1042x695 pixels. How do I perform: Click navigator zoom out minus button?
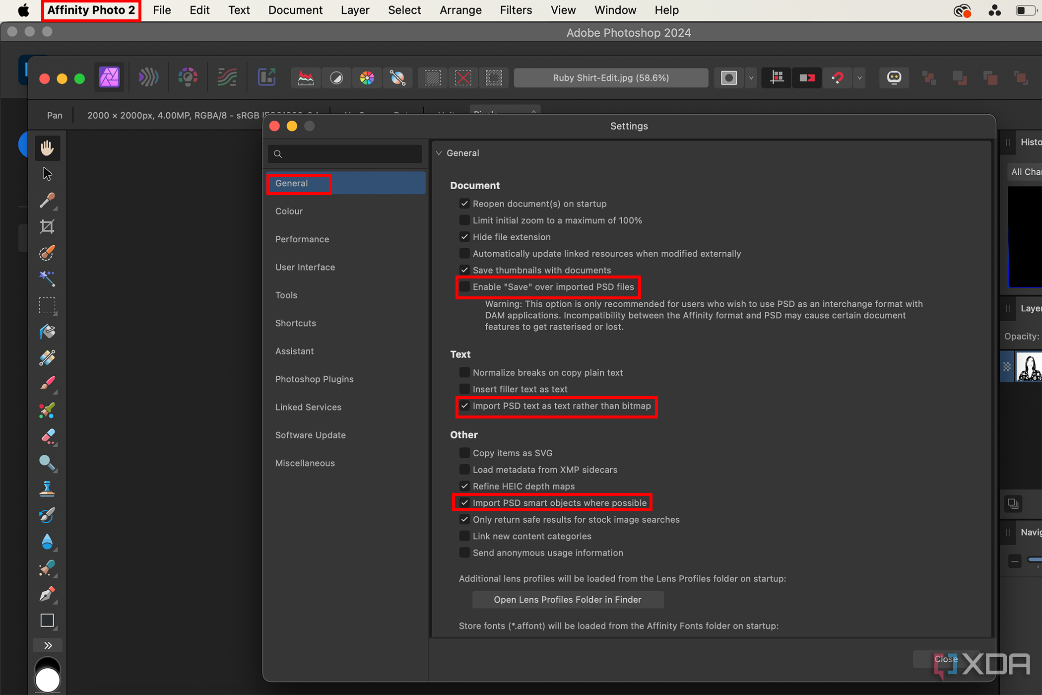tap(1015, 561)
